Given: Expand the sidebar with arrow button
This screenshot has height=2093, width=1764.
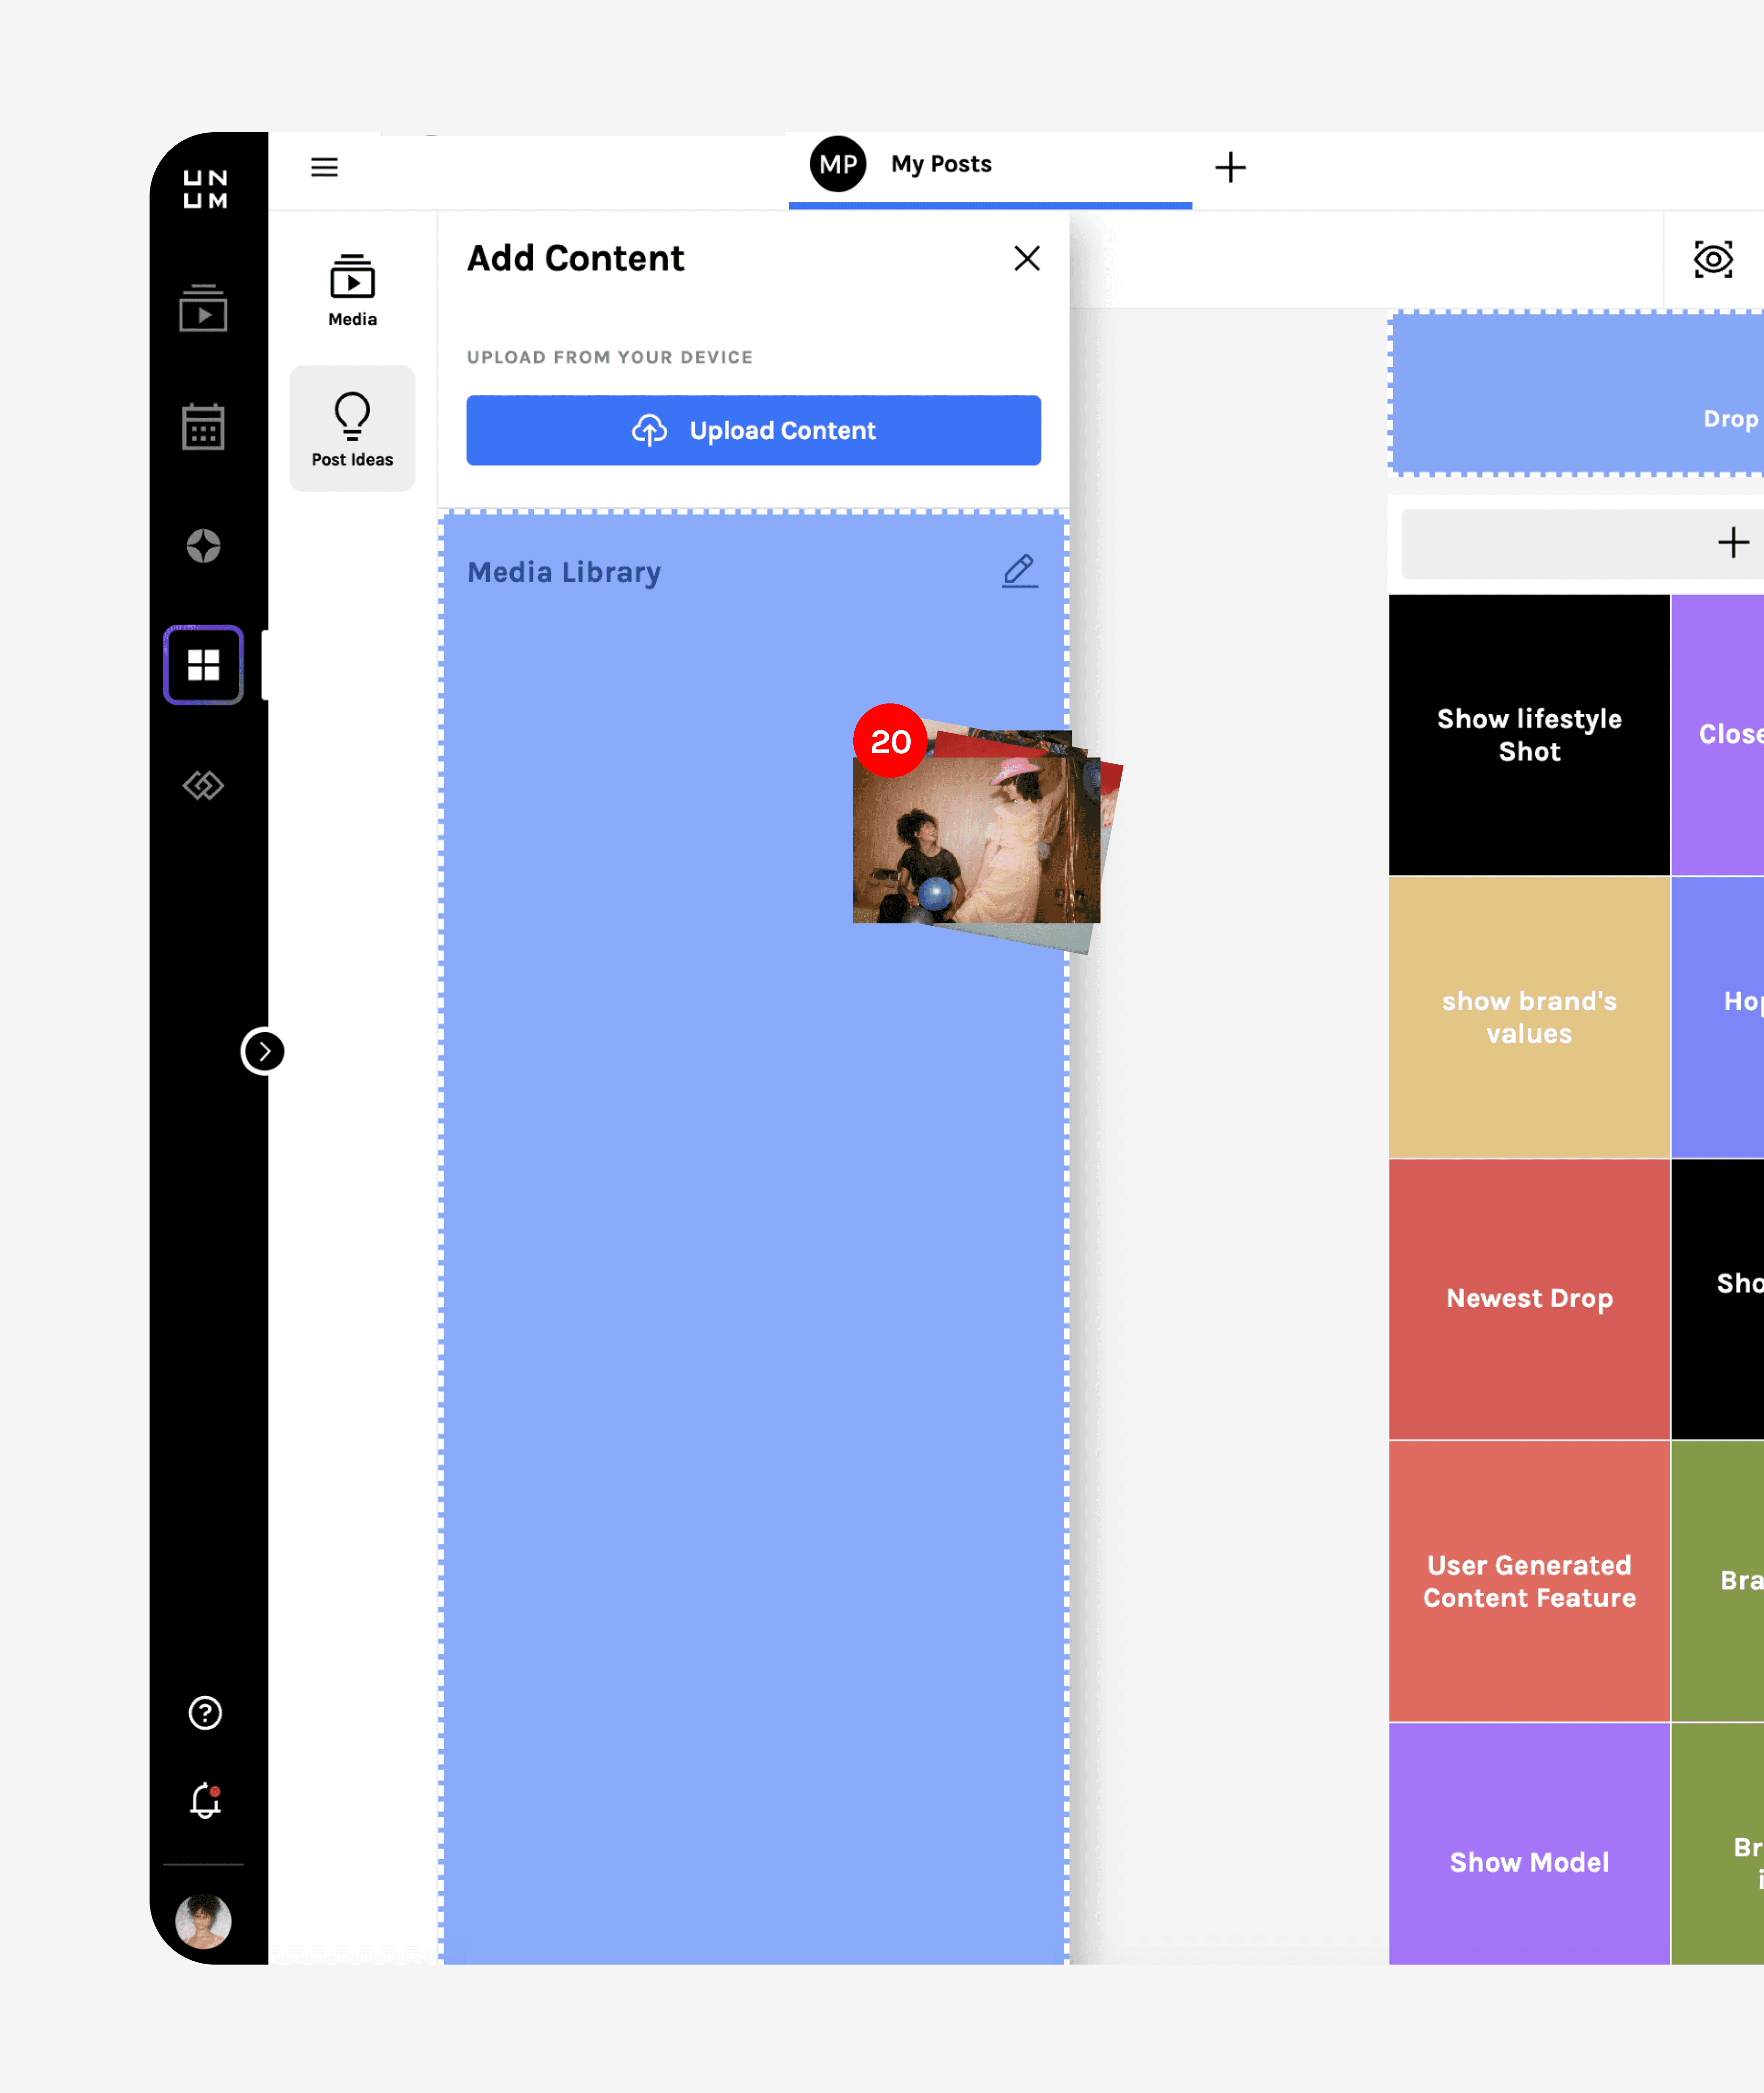Looking at the screenshot, I should click(x=263, y=1051).
